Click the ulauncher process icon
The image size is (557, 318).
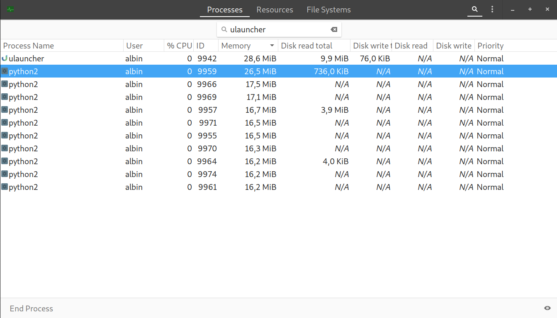pos(5,58)
